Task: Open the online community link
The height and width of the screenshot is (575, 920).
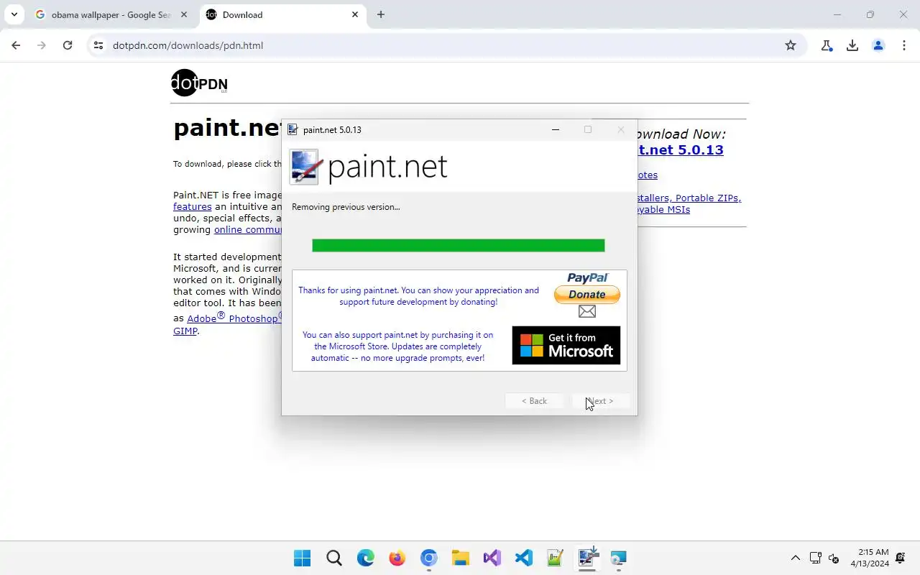Action: (x=248, y=229)
